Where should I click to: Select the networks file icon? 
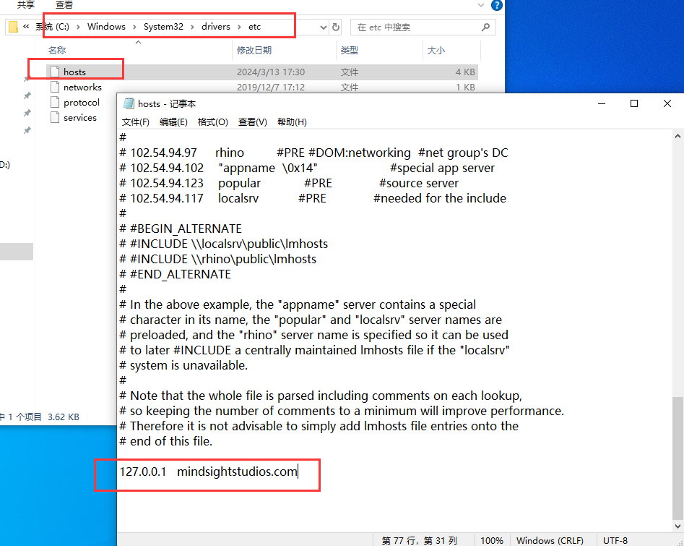click(x=55, y=87)
